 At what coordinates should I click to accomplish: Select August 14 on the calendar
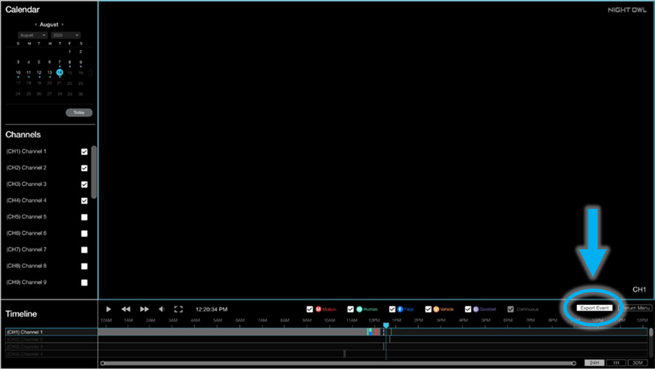click(59, 72)
